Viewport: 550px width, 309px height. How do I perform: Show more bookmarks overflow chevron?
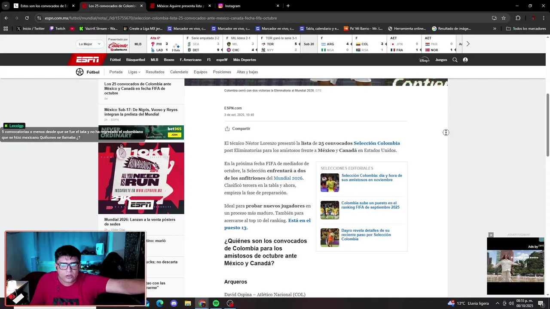[495, 29]
